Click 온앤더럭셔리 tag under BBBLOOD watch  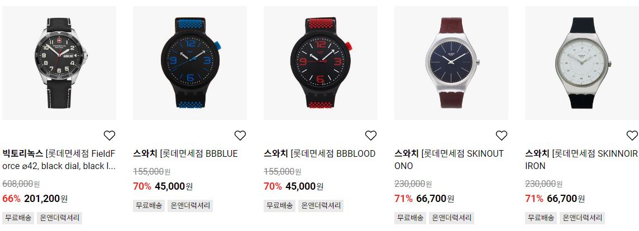tap(321, 206)
